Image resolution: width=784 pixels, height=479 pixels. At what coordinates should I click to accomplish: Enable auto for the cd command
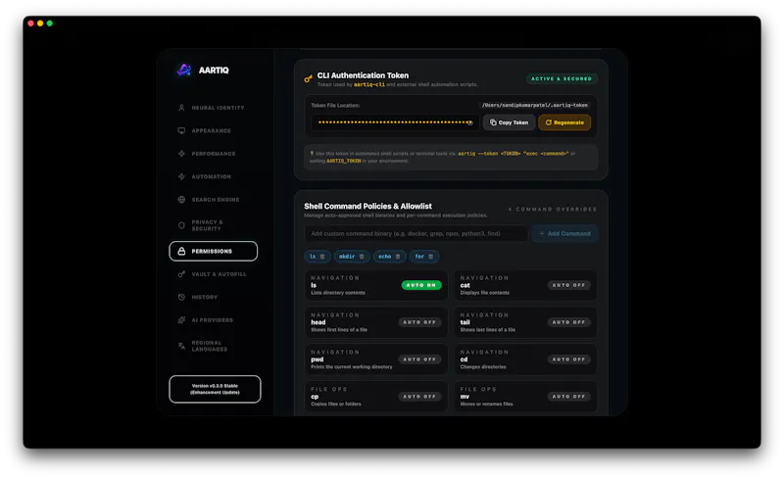click(x=568, y=359)
